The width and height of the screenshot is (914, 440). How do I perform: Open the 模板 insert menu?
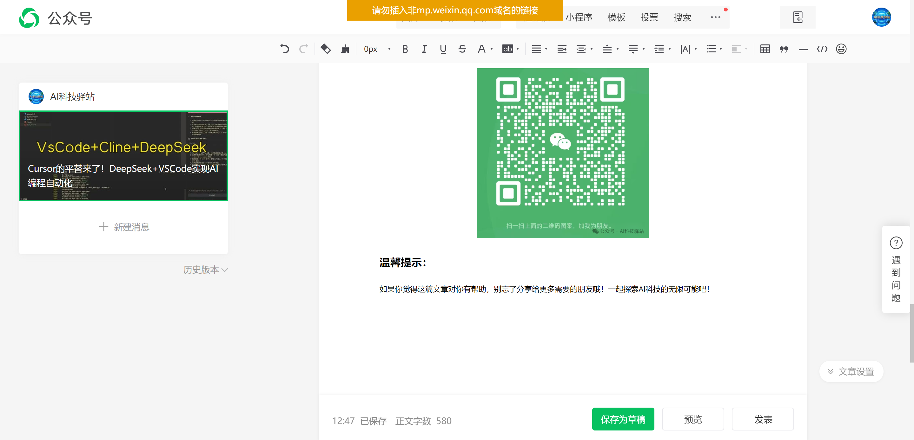(616, 17)
